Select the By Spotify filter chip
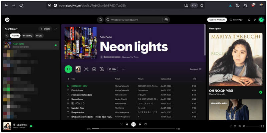Viewport: 267px width, 133px height. click(28, 36)
